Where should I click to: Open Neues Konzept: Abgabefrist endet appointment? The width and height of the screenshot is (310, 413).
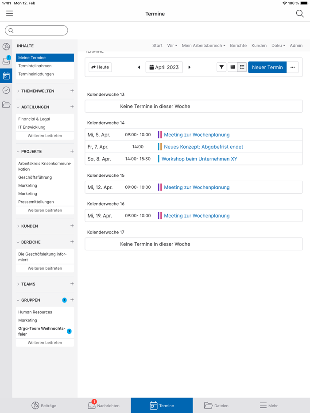click(x=203, y=147)
